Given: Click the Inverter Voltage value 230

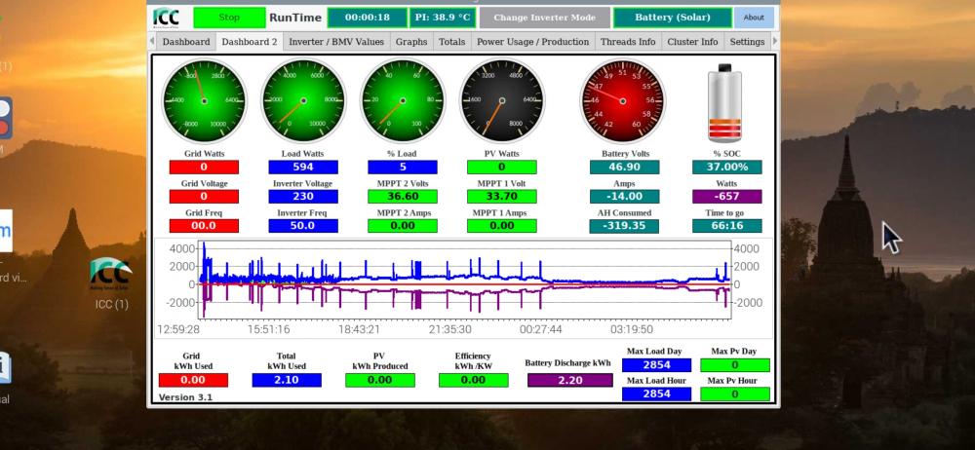Looking at the screenshot, I should pos(303,197).
